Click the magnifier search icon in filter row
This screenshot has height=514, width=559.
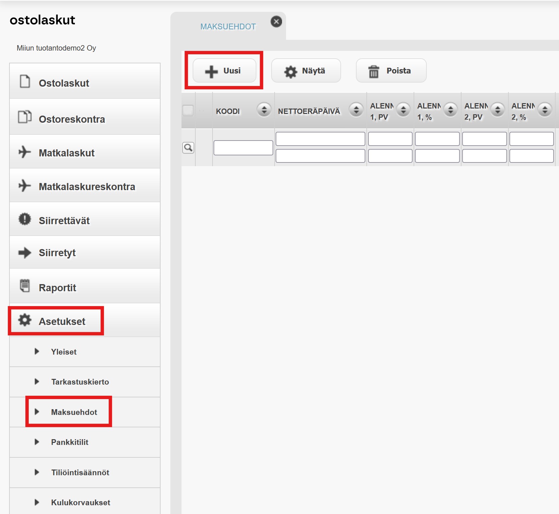click(x=188, y=148)
